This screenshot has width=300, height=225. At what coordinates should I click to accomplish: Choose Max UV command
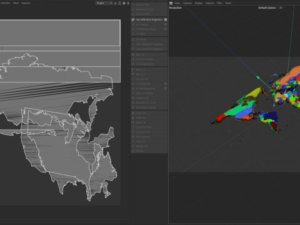[149, 54]
